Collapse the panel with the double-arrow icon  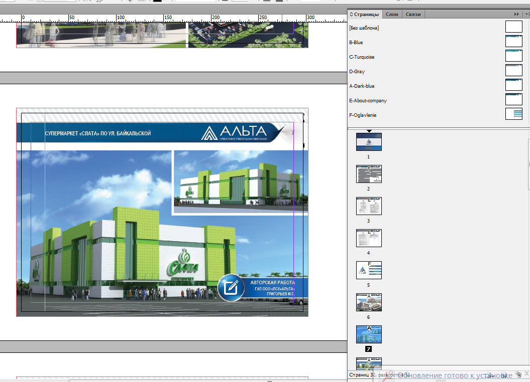pos(516,14)
